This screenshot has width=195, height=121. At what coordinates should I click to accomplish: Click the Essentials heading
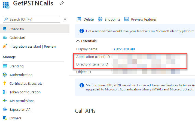pos(89,41)
